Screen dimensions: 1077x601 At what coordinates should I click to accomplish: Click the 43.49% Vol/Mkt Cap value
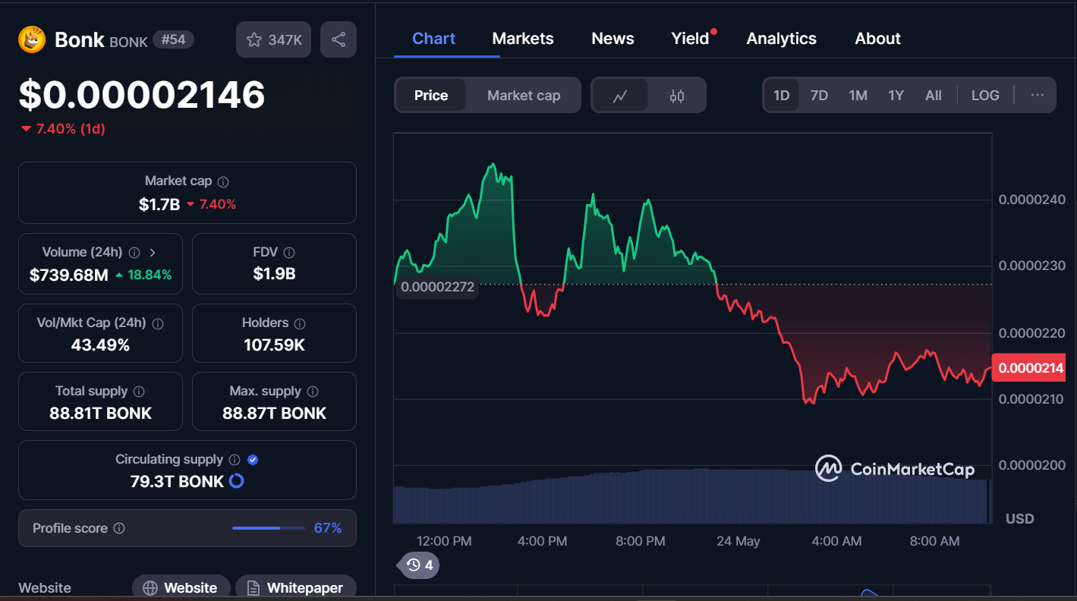tap(100, 345)
